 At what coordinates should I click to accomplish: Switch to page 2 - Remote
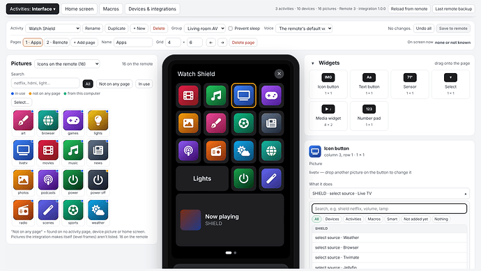(57, 42)
